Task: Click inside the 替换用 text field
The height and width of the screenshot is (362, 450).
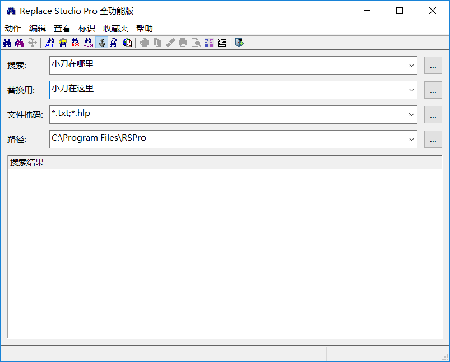Action: pyautogui.click(x=224, y=90)
